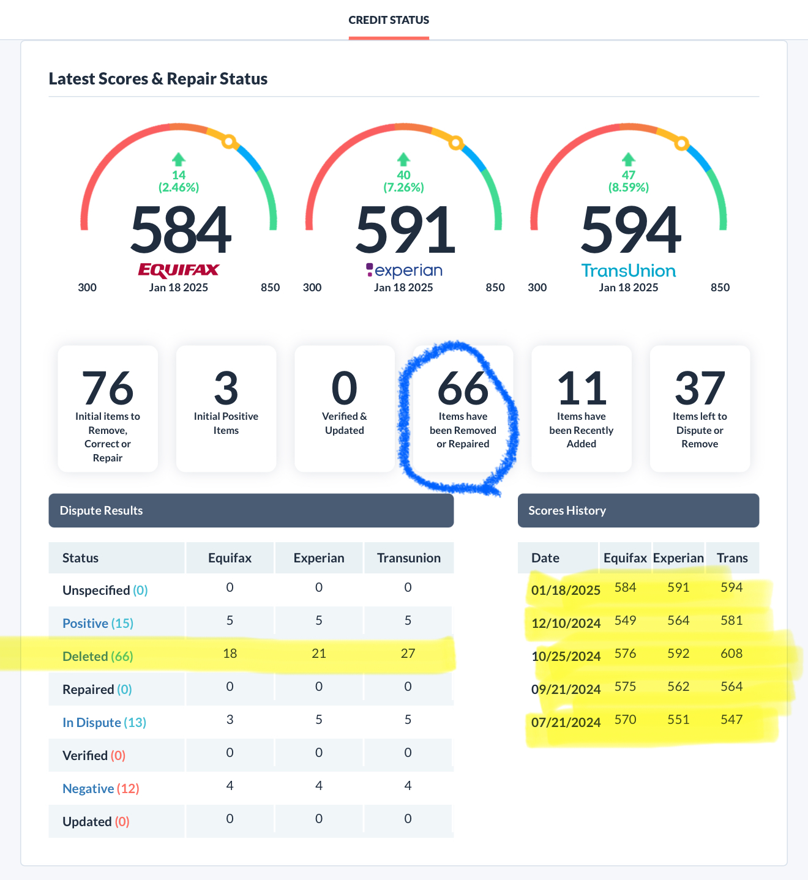This screenshot has width=808, height=880.
Task: Click the green increase arrow above the Equifax score
Action: pyautogui.click(x=178, y=160)
